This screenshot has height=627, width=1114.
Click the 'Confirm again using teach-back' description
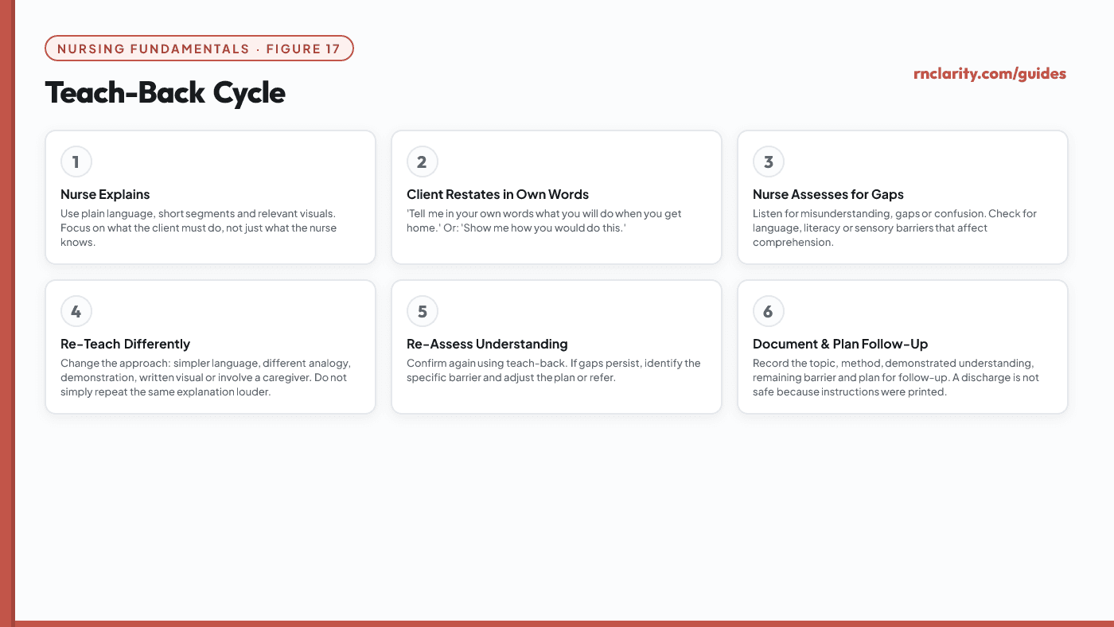[x=554, y=371]
